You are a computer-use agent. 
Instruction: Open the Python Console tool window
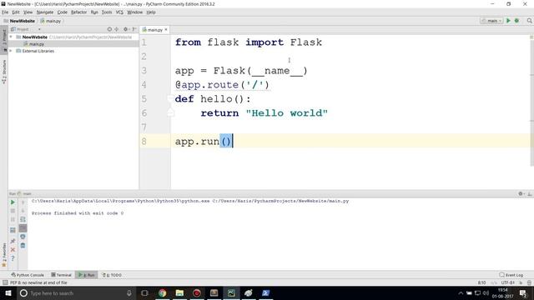pos(28,275)
